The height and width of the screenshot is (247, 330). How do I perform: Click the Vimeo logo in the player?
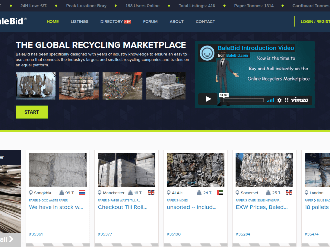point(300,100)
